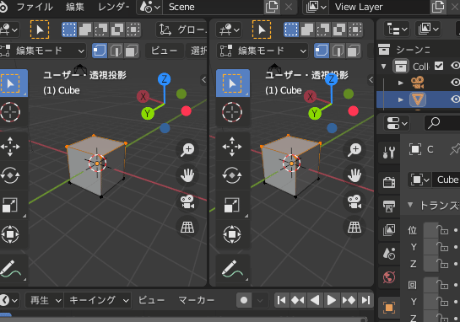
Task: Expand the Cube mesh item in outliner
Action: click(x=401, y=99)
